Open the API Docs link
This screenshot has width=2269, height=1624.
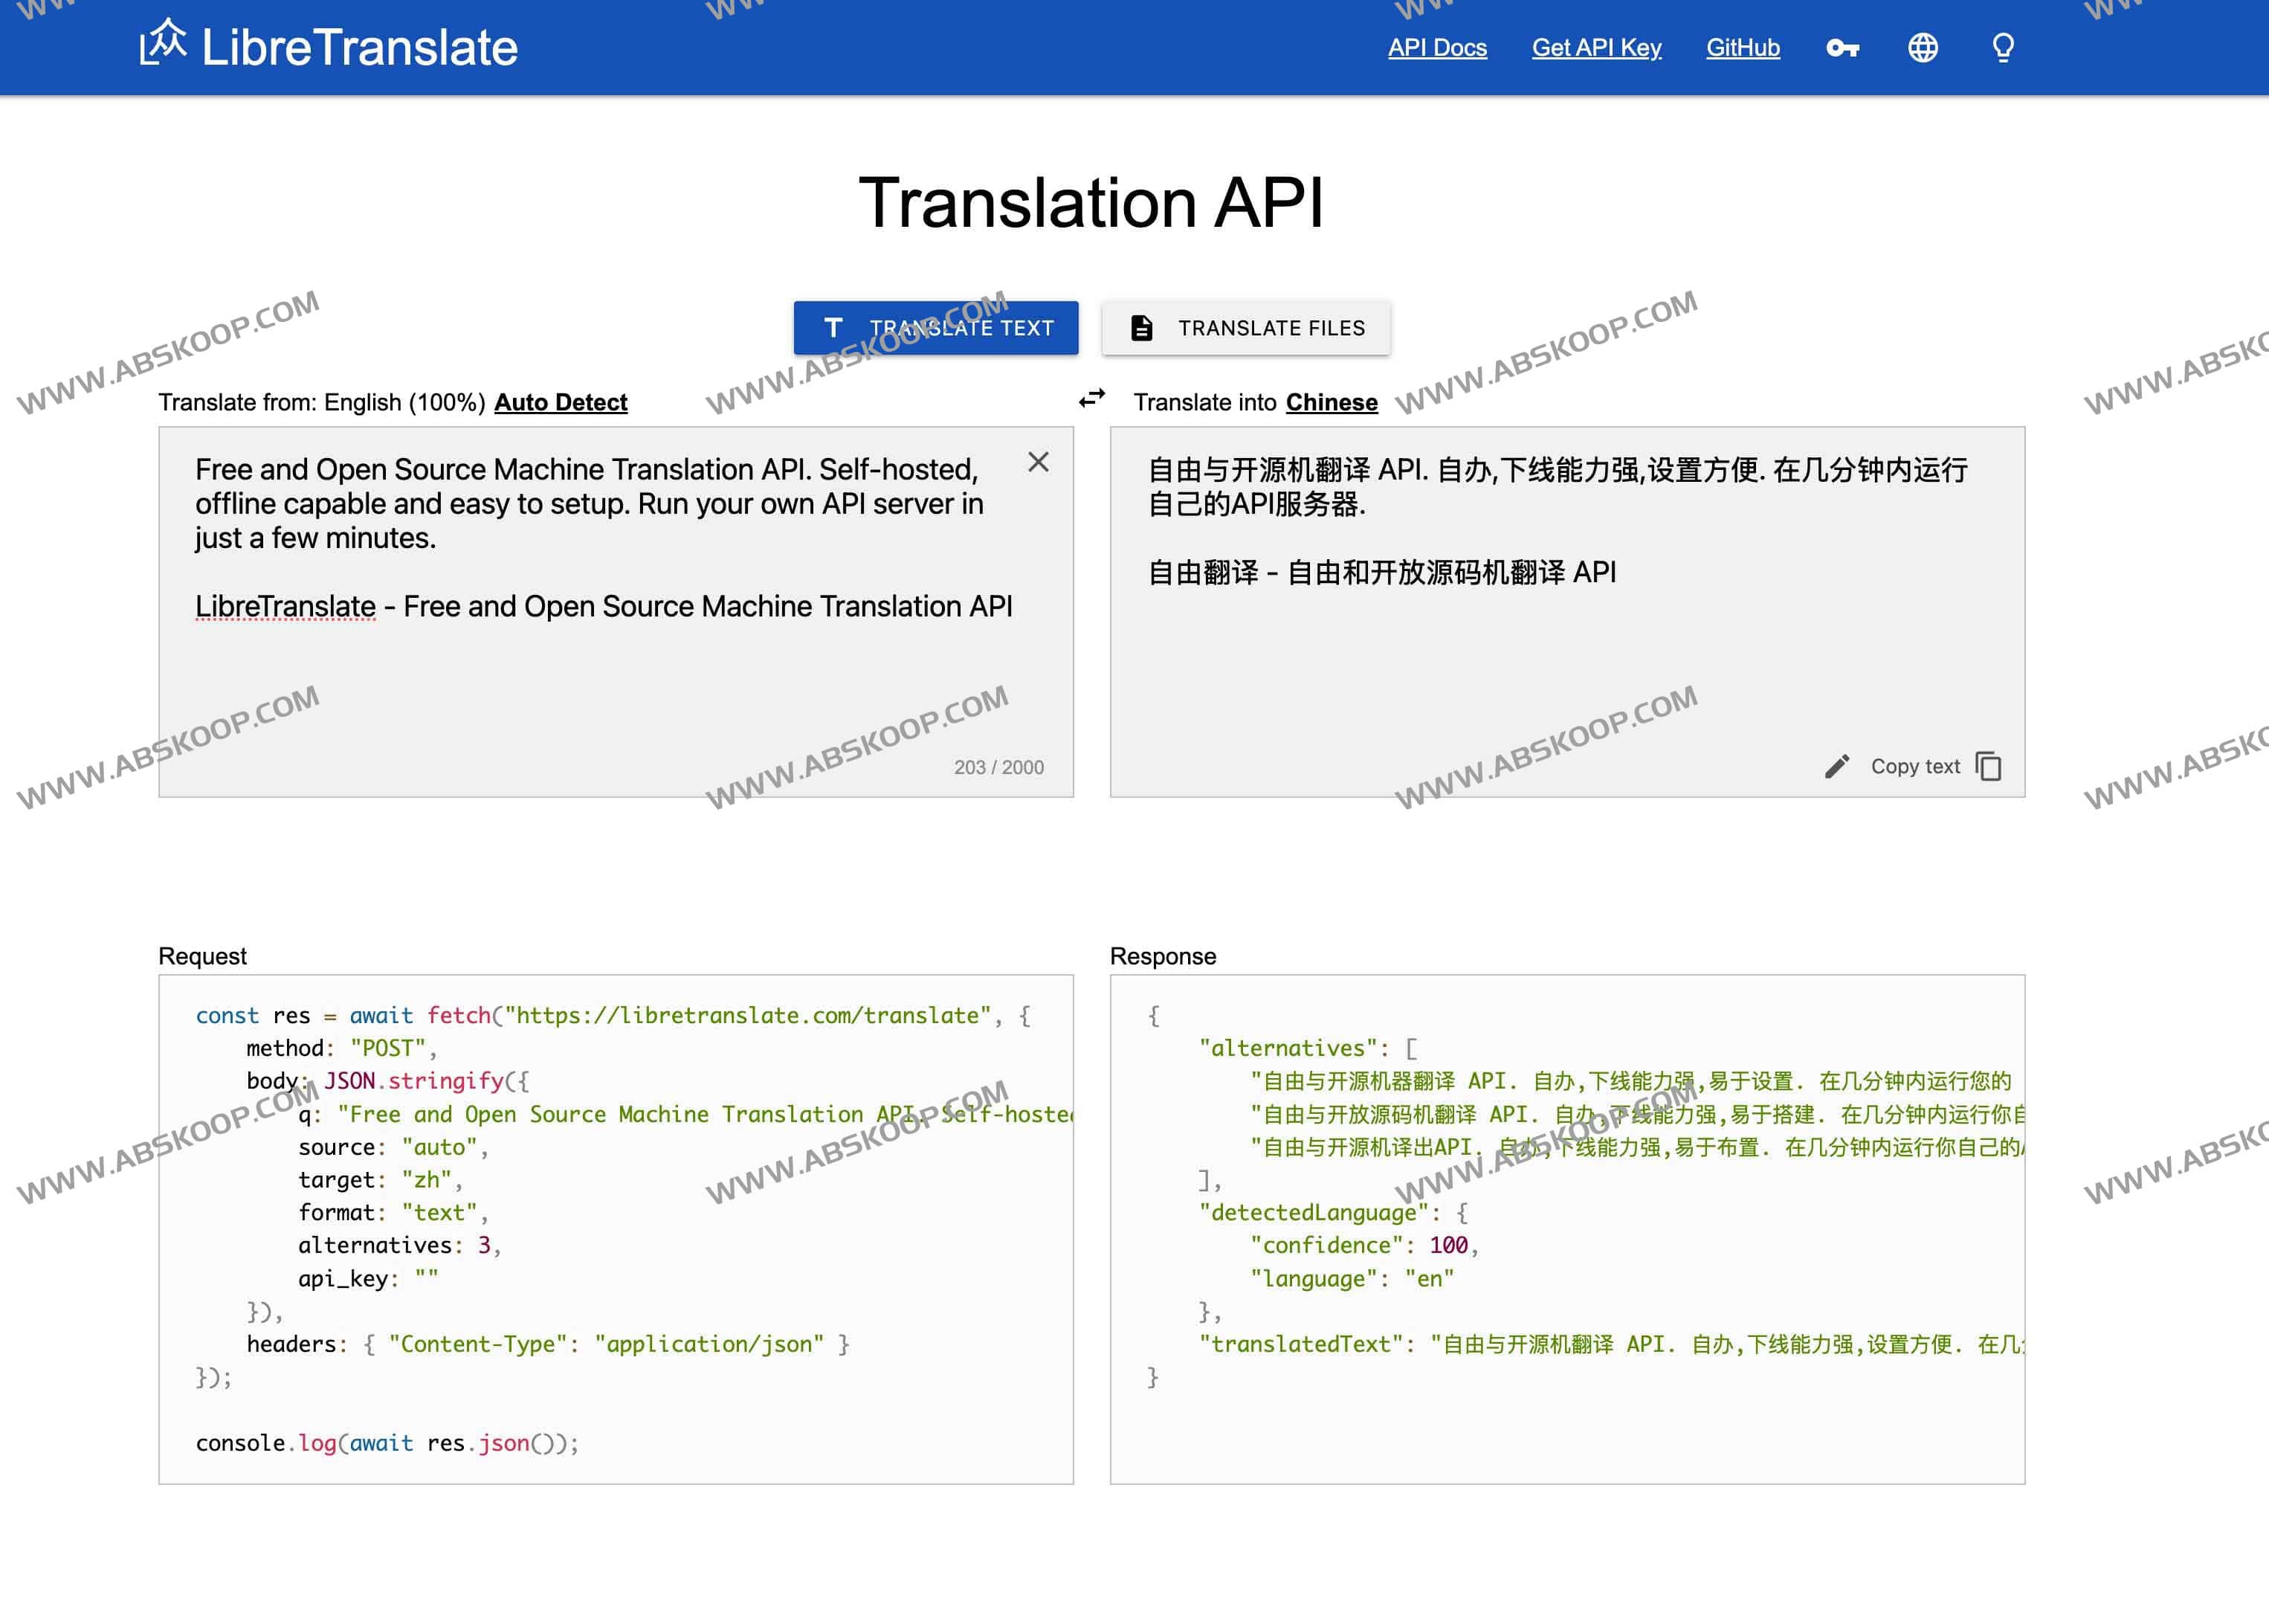(x=1436, y=48)
